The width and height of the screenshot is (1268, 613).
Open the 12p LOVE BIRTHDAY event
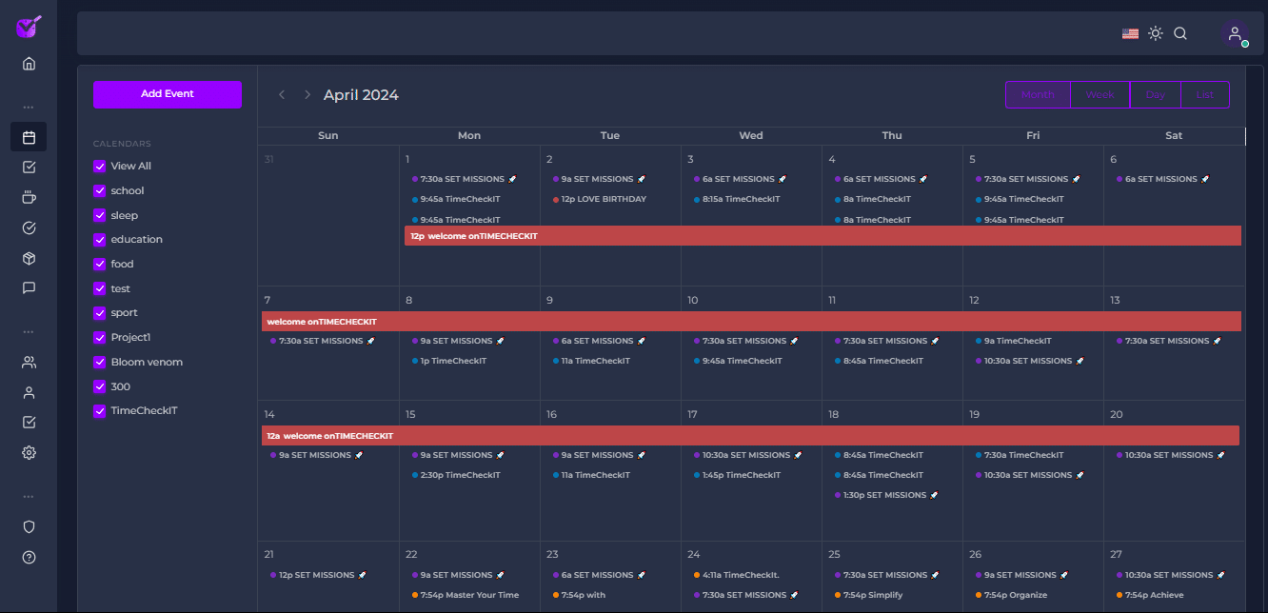pos(603,200)
